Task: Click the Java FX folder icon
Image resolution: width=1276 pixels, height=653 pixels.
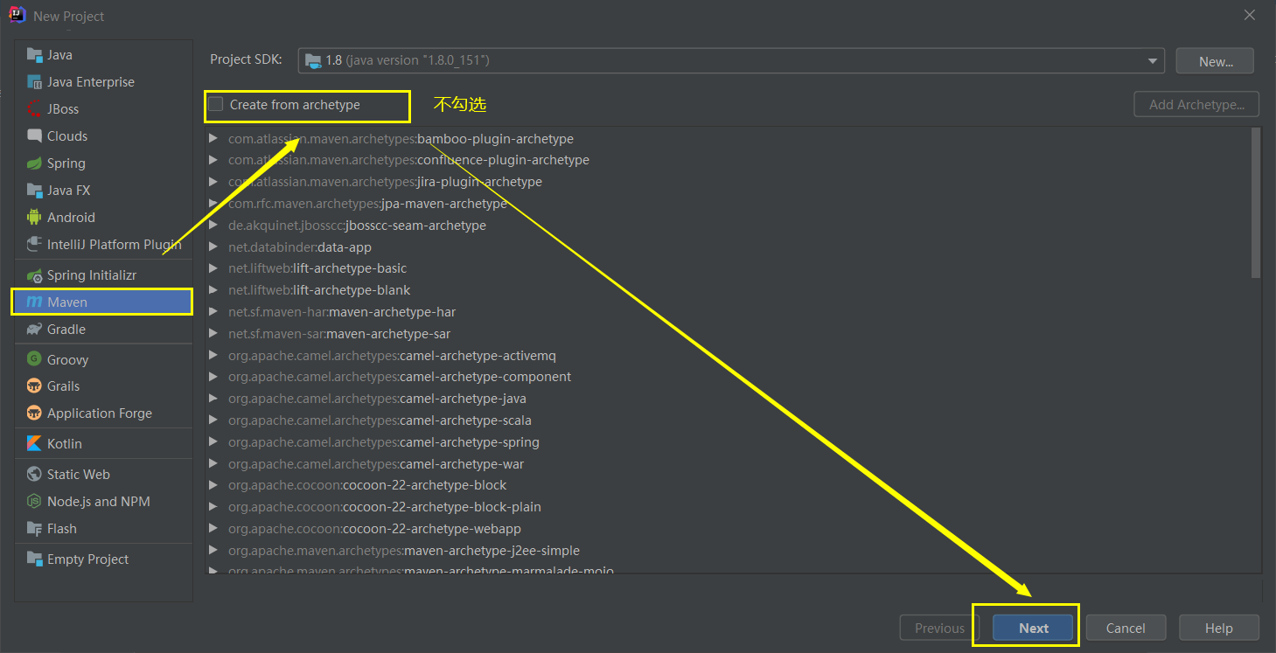Action: point(34,190)
